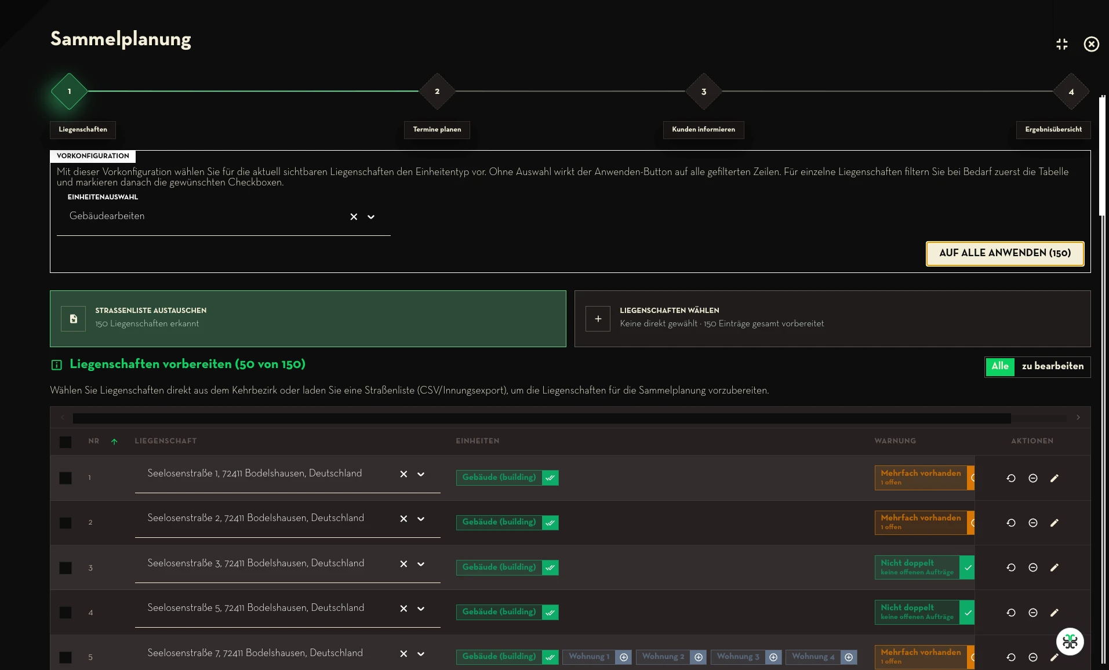Add Wohnung 3 unit via plus icon

click(x=773, y=657)
